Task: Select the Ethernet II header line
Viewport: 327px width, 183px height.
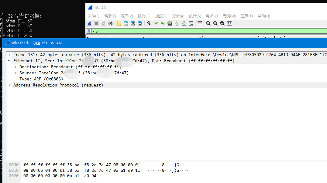Action: coord(170,61)
